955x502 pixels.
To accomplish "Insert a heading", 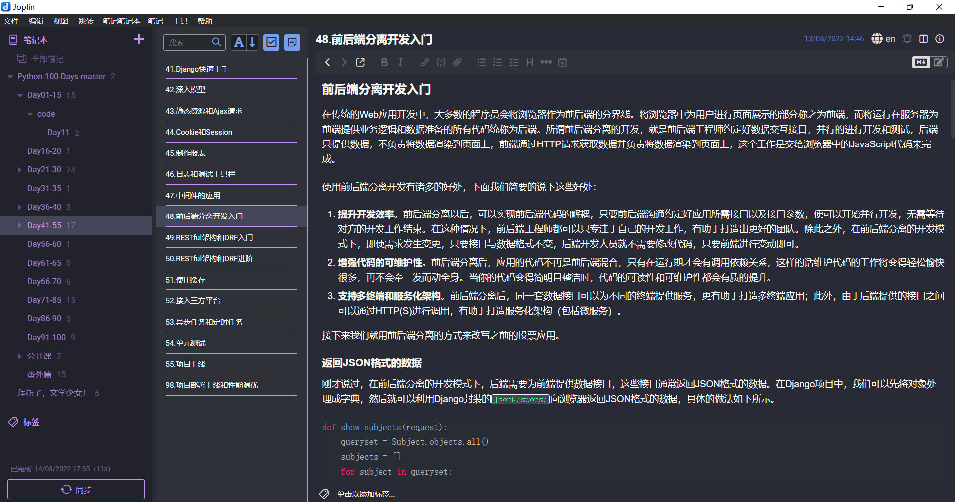I will pyautogui.click(x=530, y=62).
